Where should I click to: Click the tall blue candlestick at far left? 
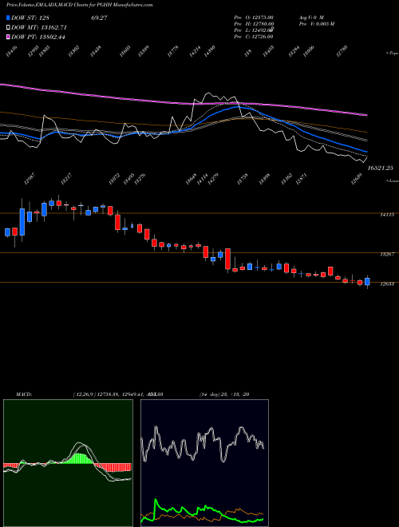point(22,222)
